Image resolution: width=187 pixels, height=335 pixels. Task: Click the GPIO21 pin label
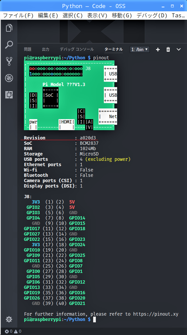point(77,303)
